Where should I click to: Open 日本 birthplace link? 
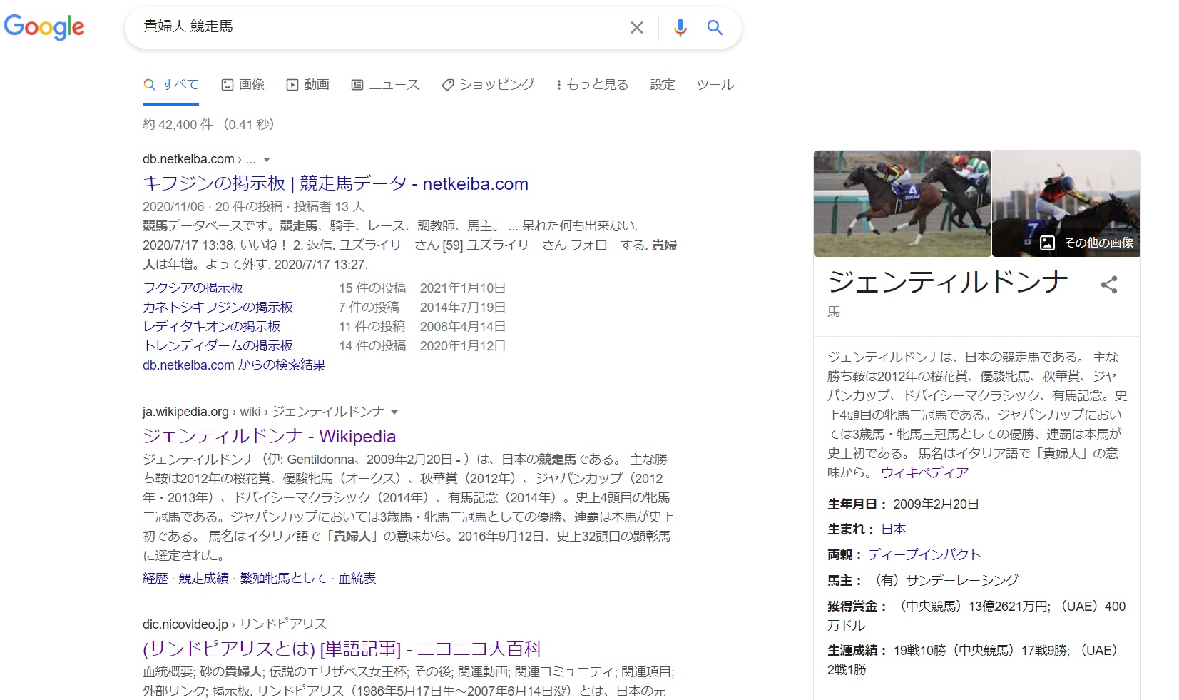893,529
